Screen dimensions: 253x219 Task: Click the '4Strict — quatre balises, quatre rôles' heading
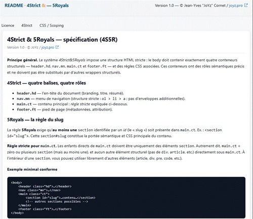[47, 83]
